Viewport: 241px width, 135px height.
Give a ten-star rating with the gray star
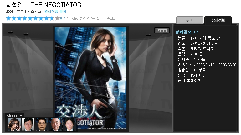[x=57, y=18]
